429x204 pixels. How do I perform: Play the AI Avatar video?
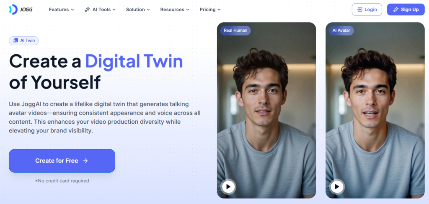[x=337, y=187]
